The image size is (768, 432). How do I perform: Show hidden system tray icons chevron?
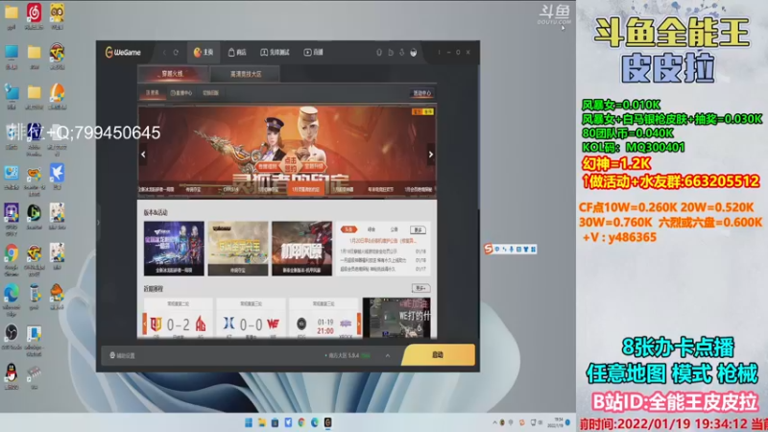point(494,422)
